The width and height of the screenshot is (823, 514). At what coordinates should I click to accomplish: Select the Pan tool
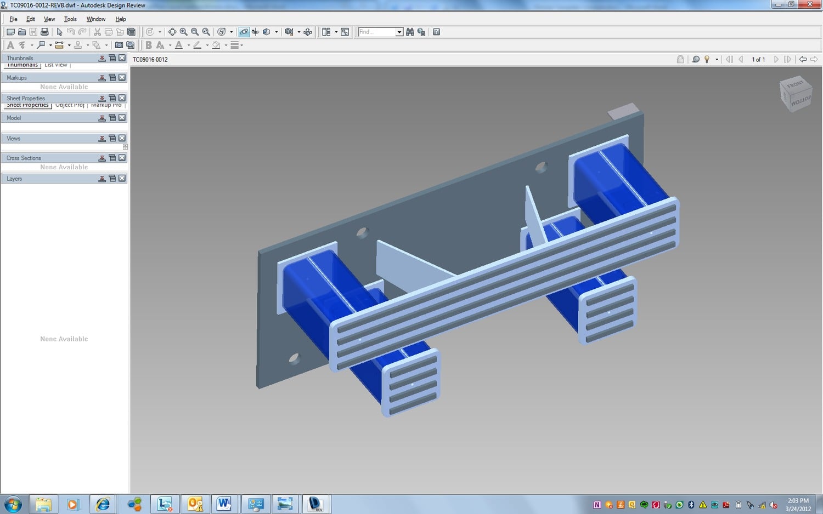pyautogui.click(x=172, y=32)
